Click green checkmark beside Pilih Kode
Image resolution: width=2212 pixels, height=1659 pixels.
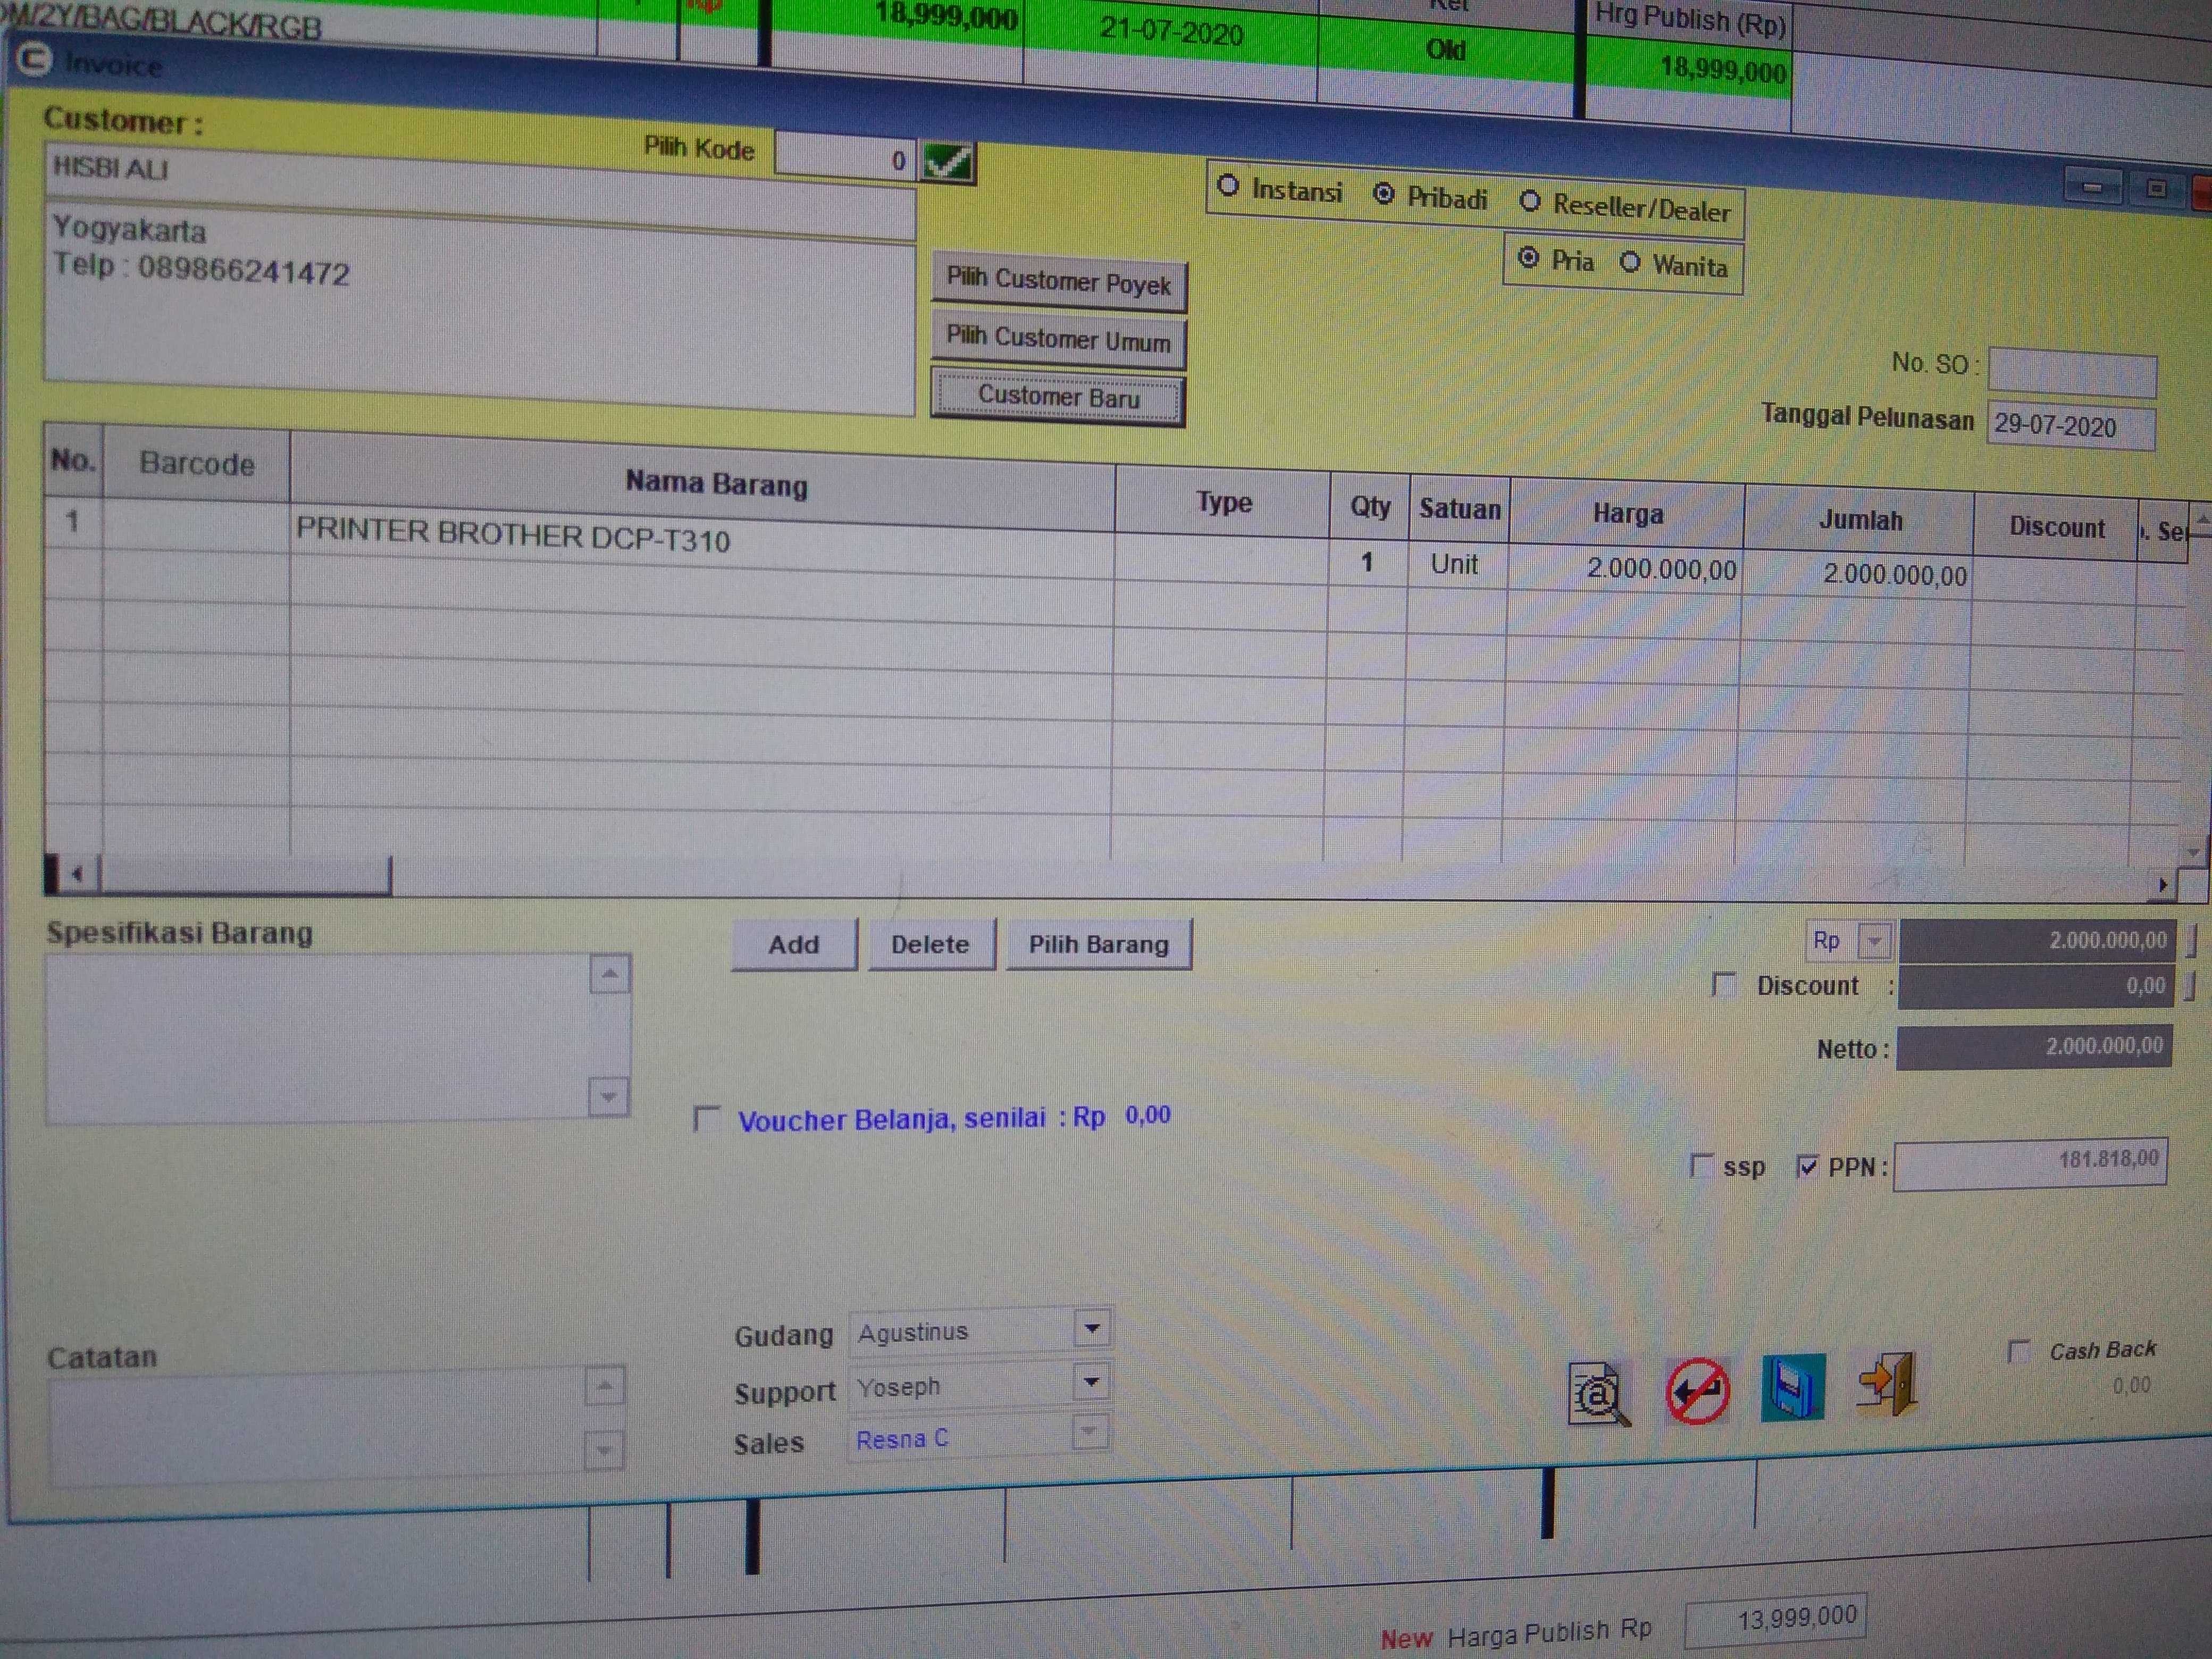tap(946, 161)
